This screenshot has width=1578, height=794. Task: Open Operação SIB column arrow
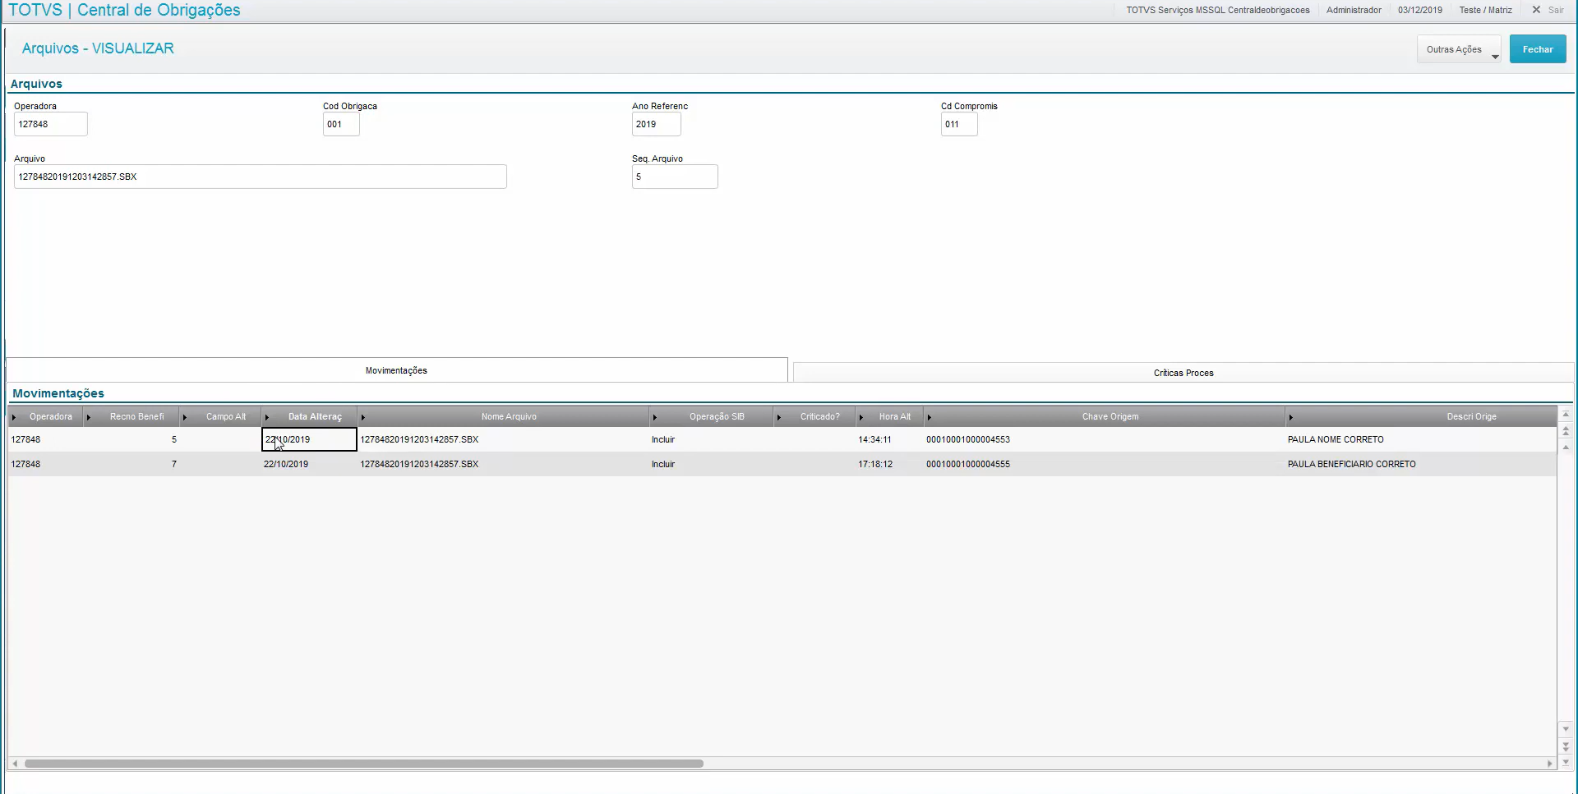click(654, 417)
